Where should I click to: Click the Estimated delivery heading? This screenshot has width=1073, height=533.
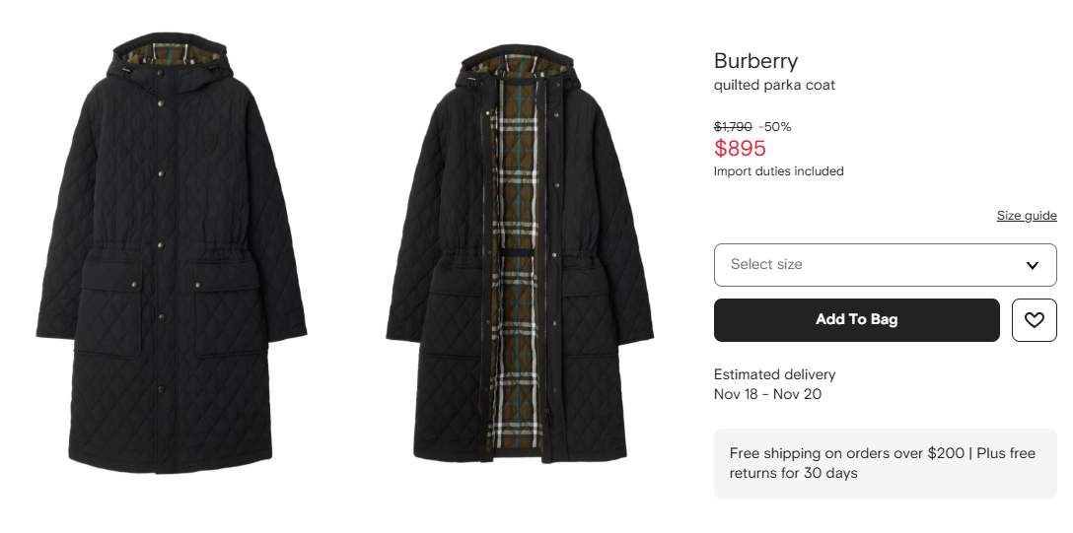click(774, 374)
